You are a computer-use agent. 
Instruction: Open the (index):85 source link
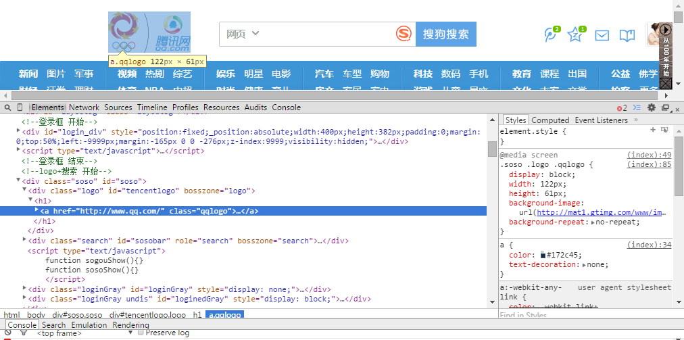tap(649, 164)
